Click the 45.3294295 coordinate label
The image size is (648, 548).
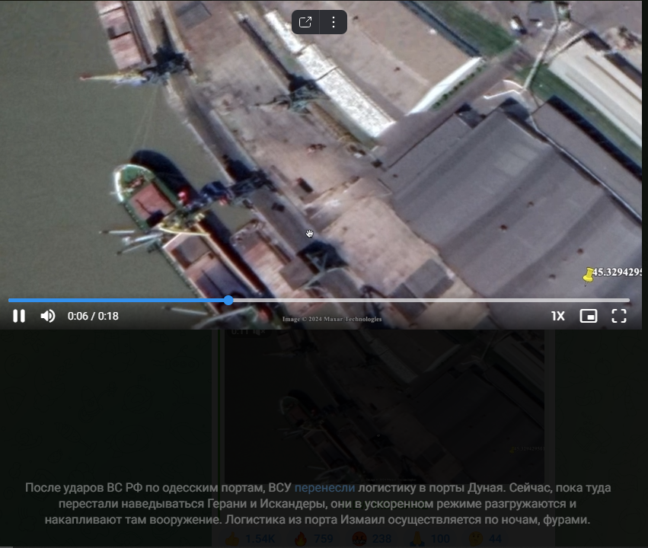618,272
